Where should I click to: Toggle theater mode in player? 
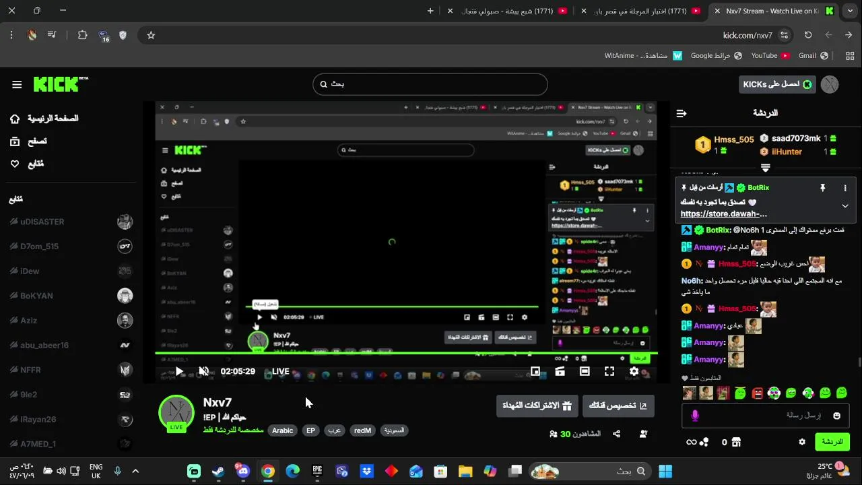tap(585, 371)
